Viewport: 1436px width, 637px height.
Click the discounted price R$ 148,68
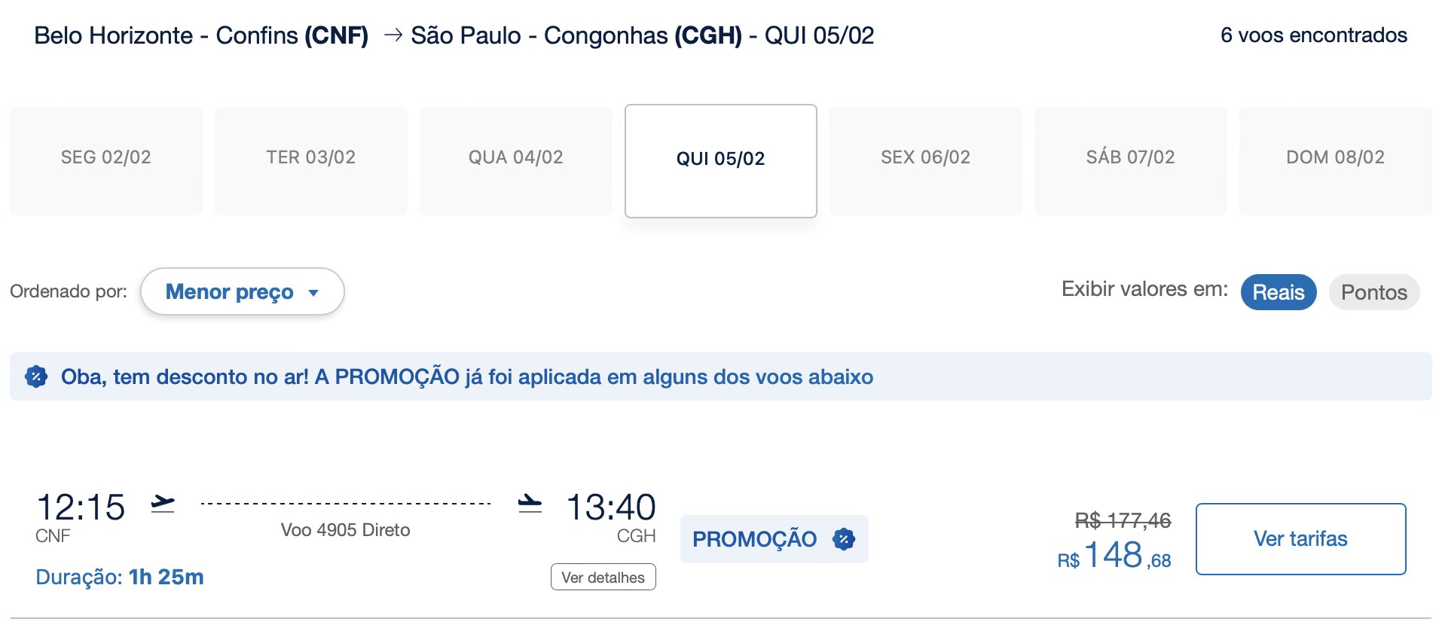[x=1114, y=556]
